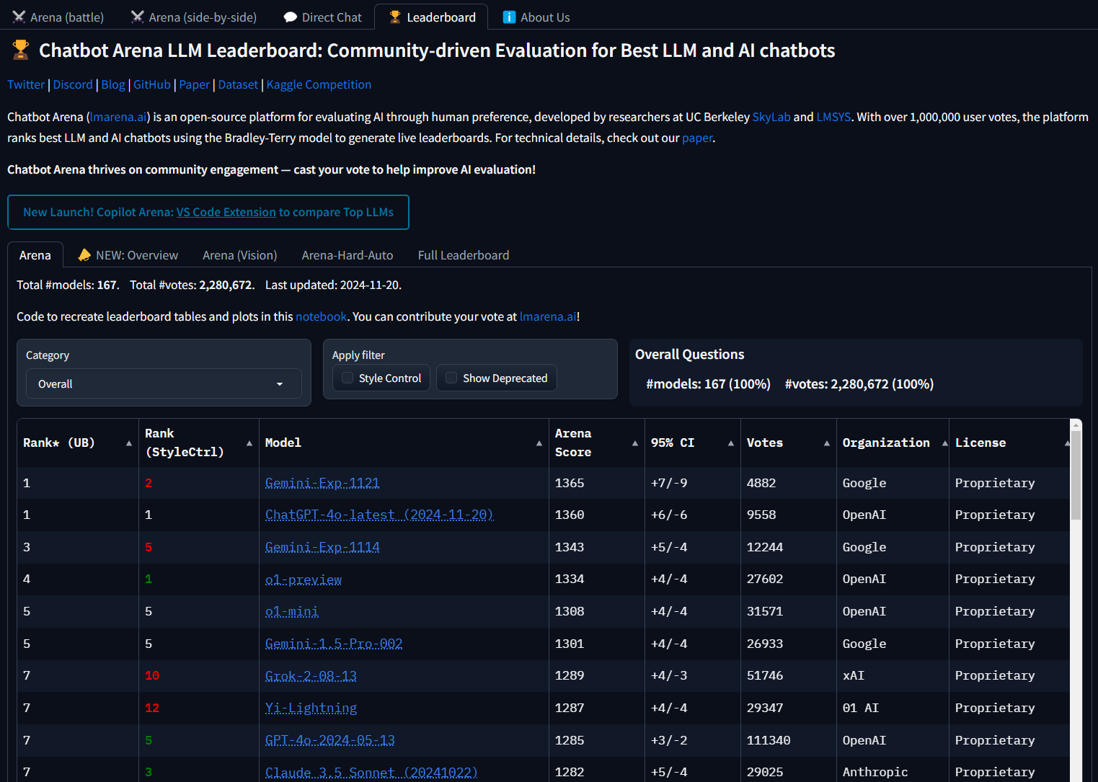The image size is (1098, 782).
Task: Open the Discord link
Action: (73, 84)
